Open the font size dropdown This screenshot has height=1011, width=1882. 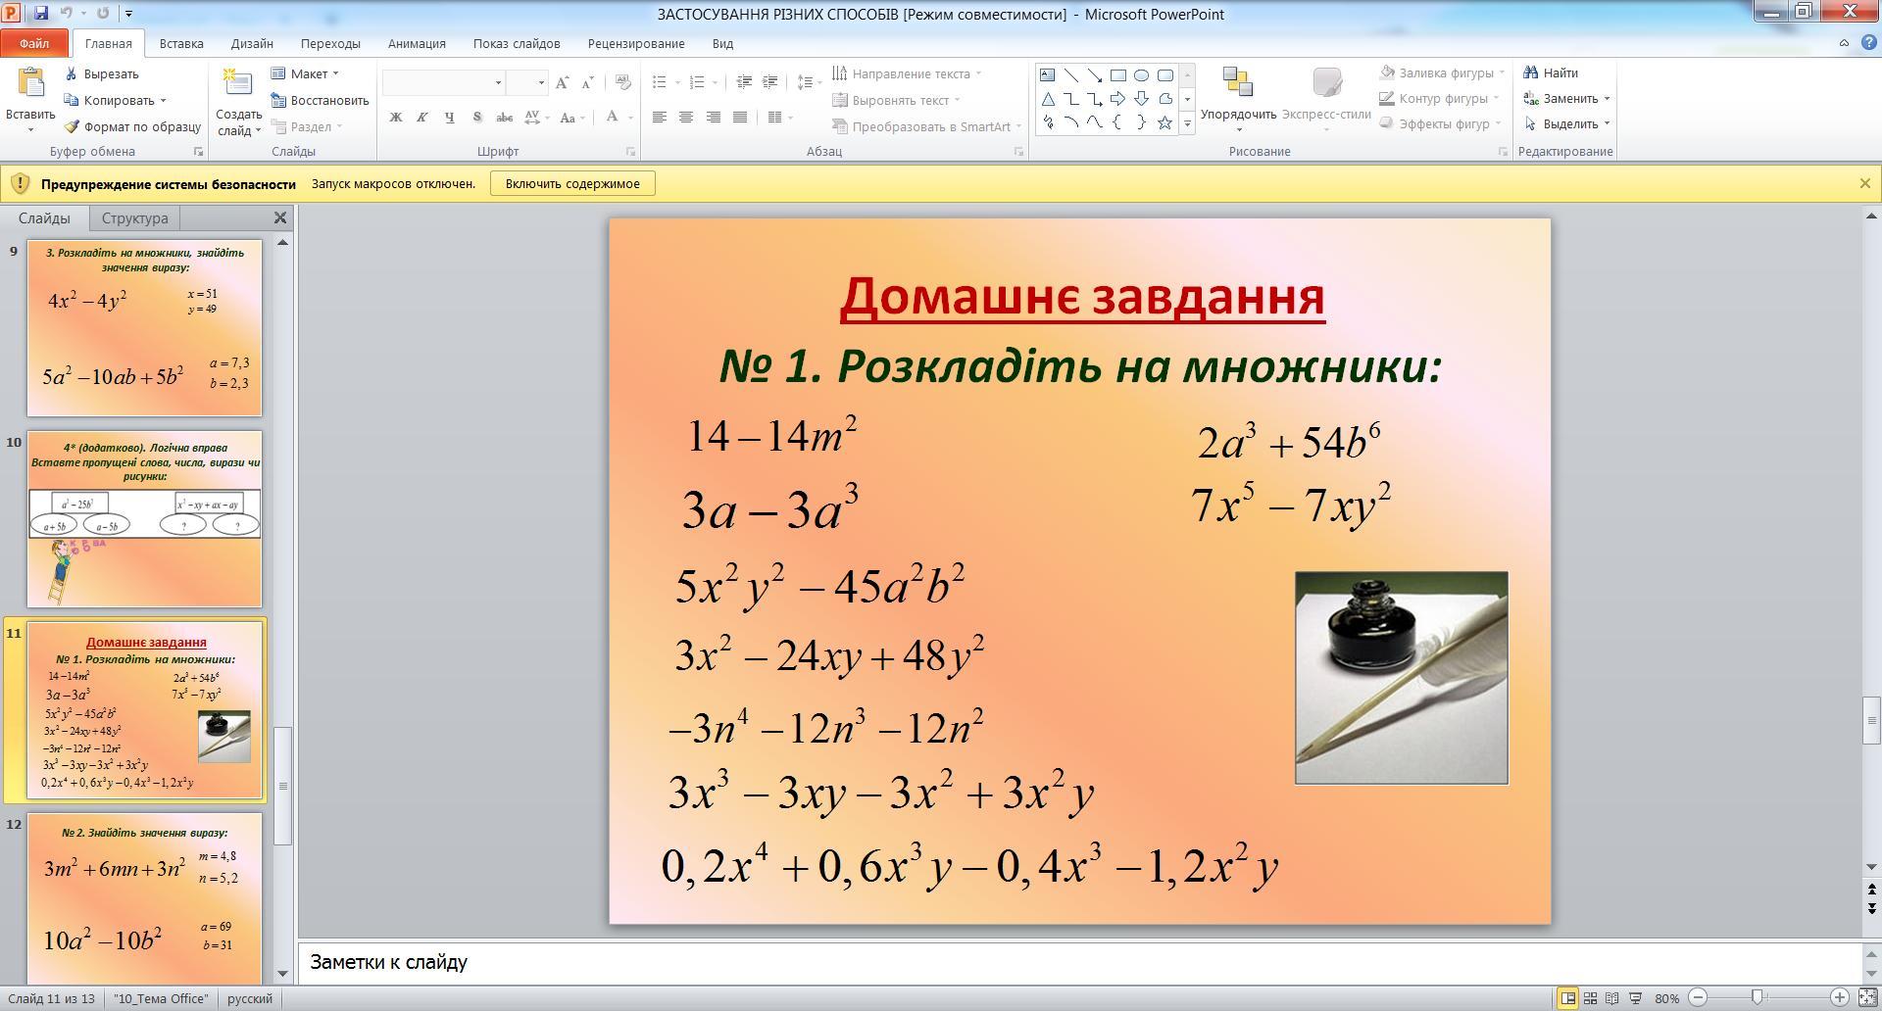[x=540, y=83]
